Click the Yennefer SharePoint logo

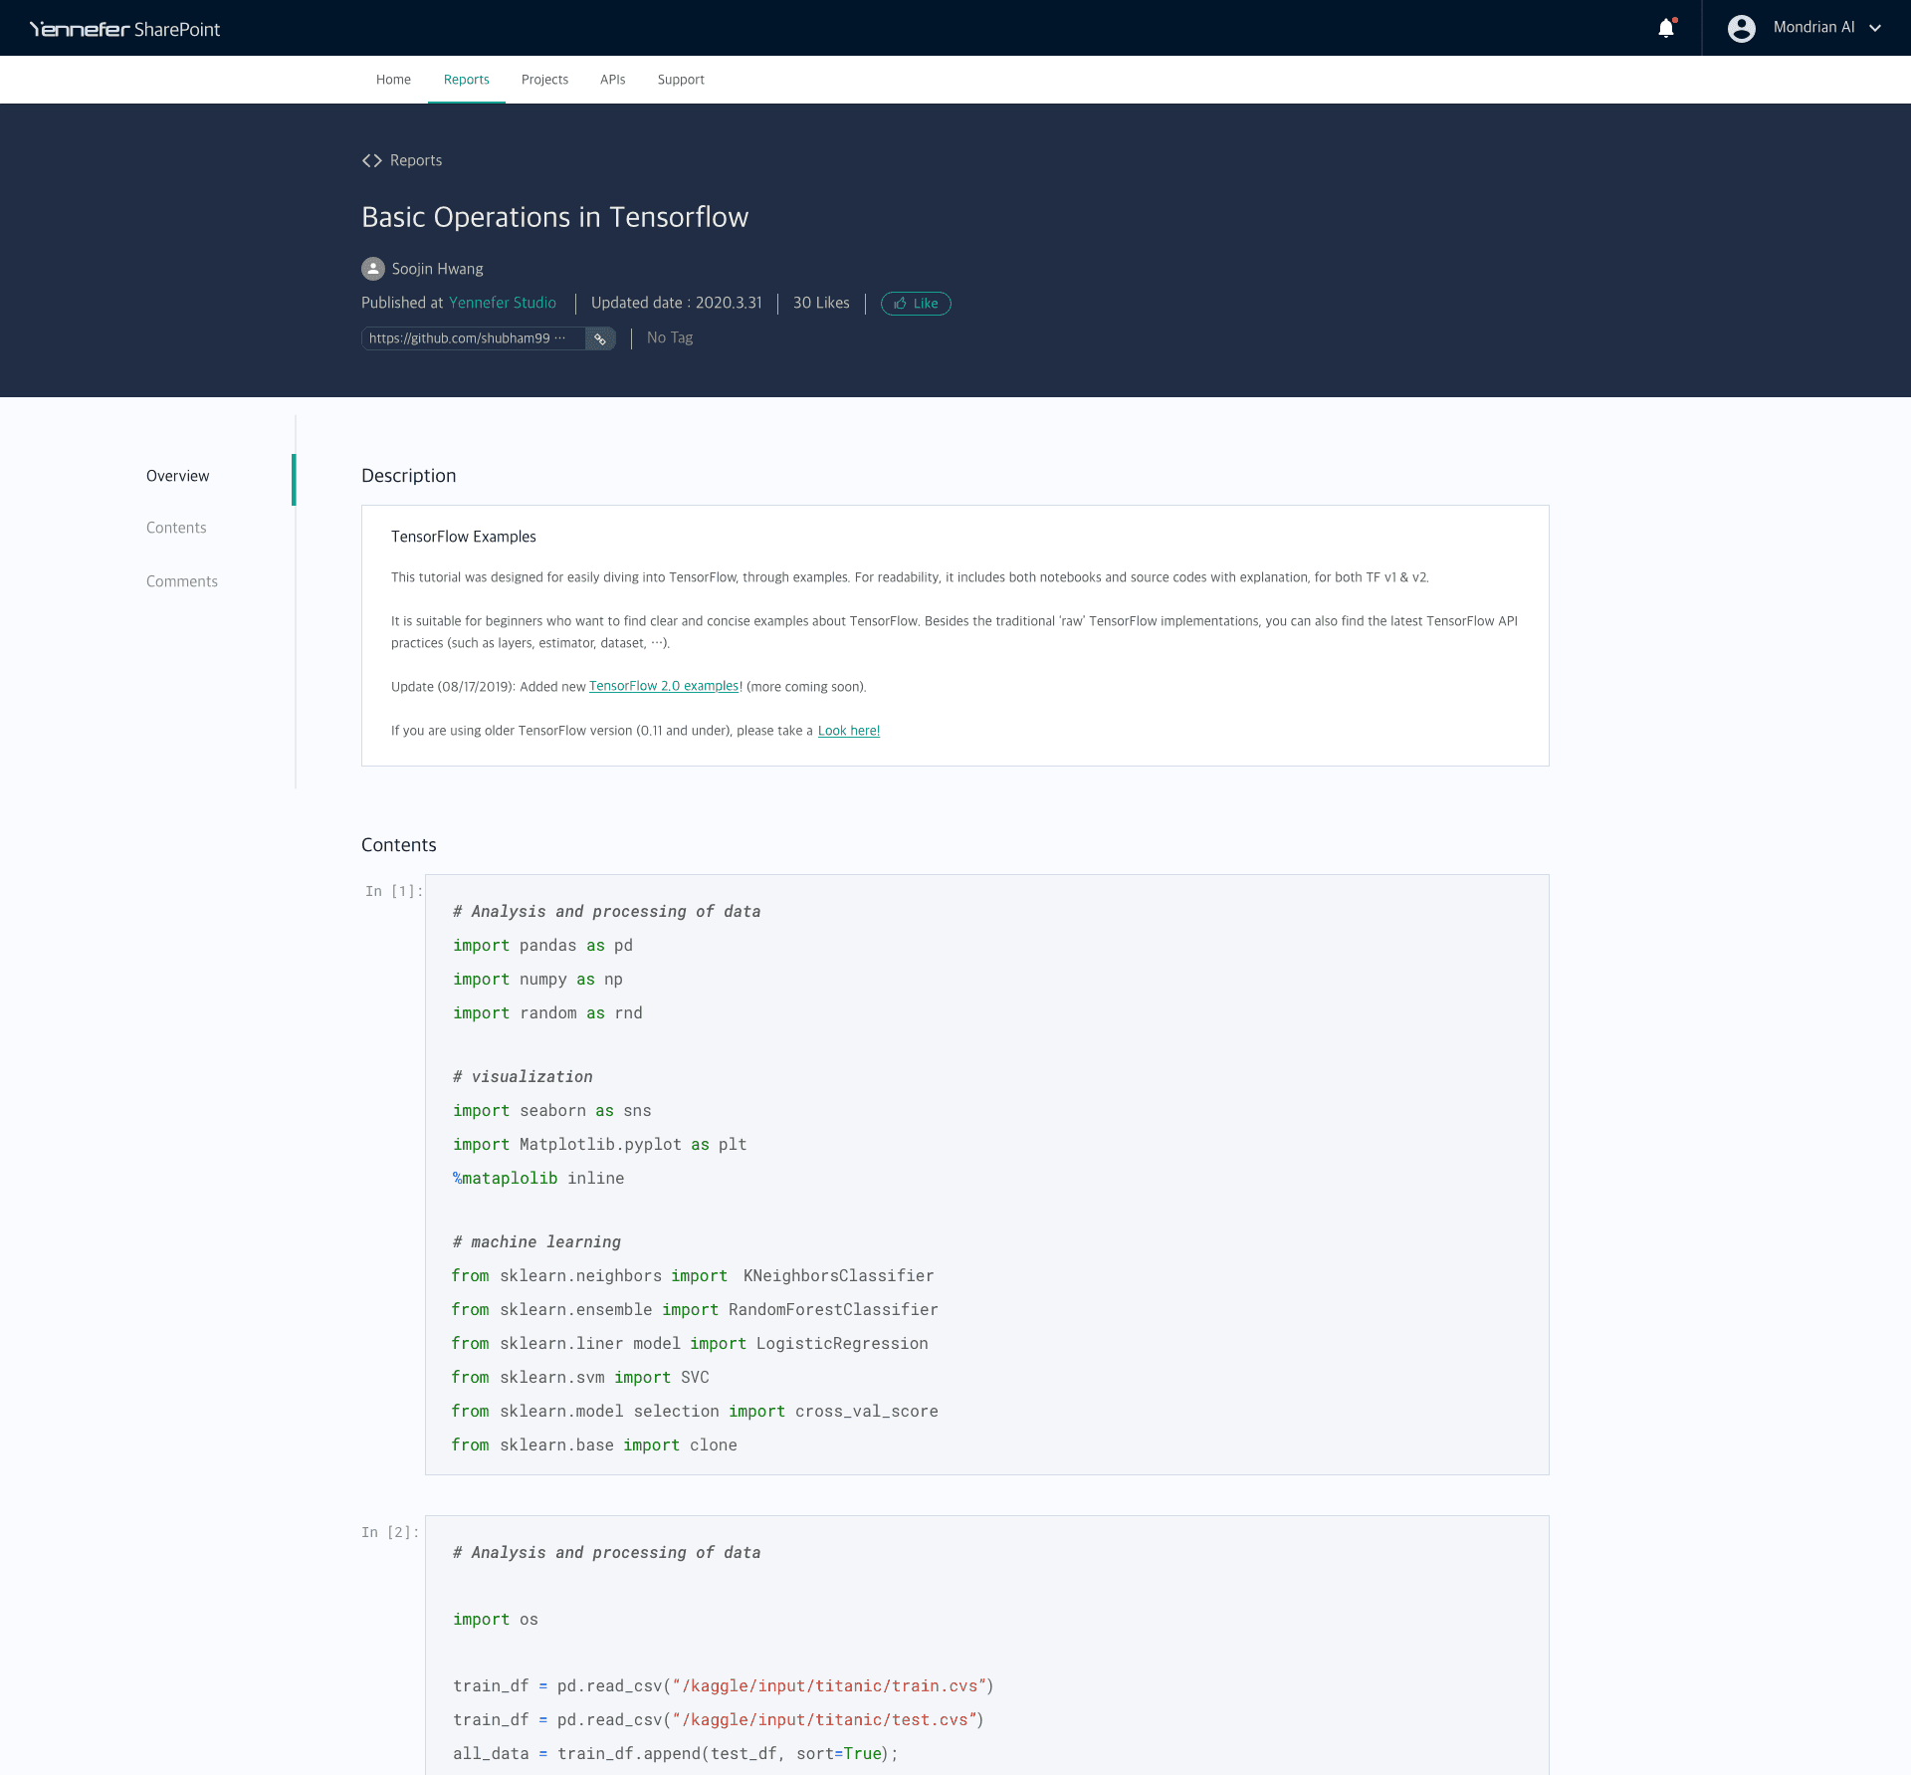[123, 28]
